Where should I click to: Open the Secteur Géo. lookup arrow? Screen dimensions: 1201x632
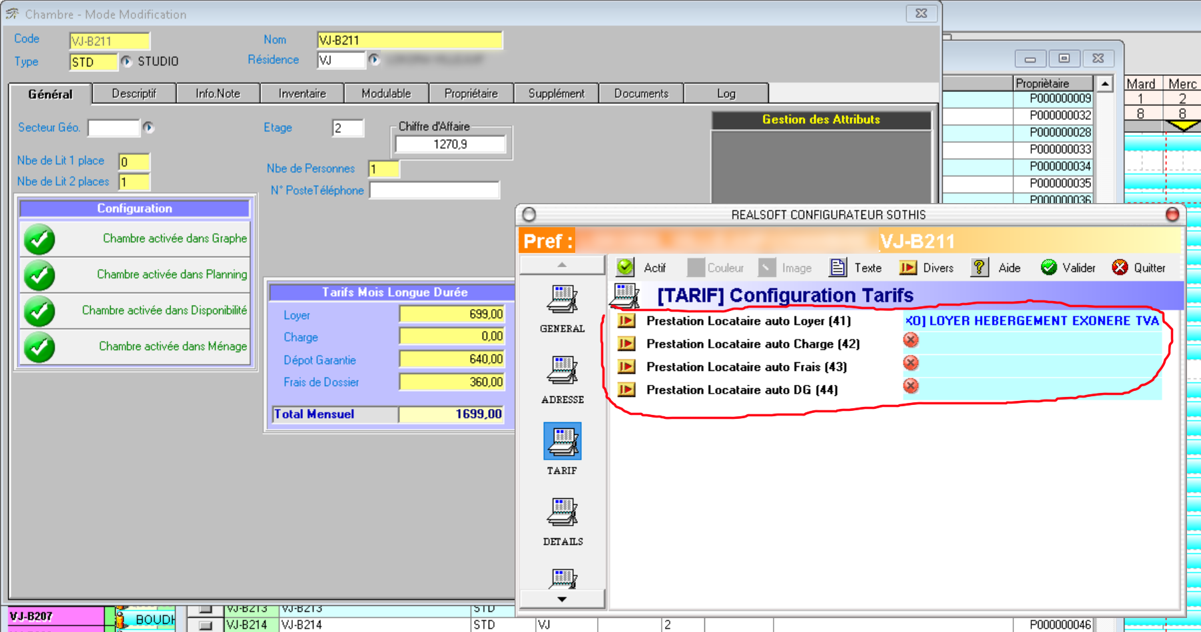pos(148,127)
